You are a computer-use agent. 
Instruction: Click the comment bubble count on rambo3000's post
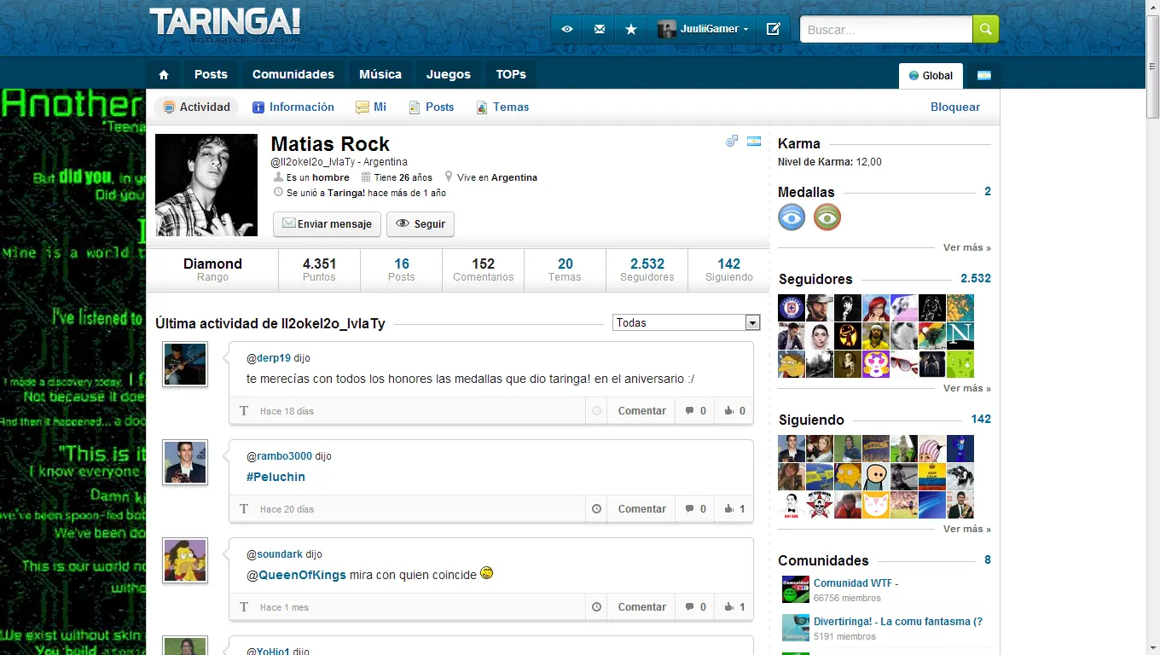(x=696, y=509)
